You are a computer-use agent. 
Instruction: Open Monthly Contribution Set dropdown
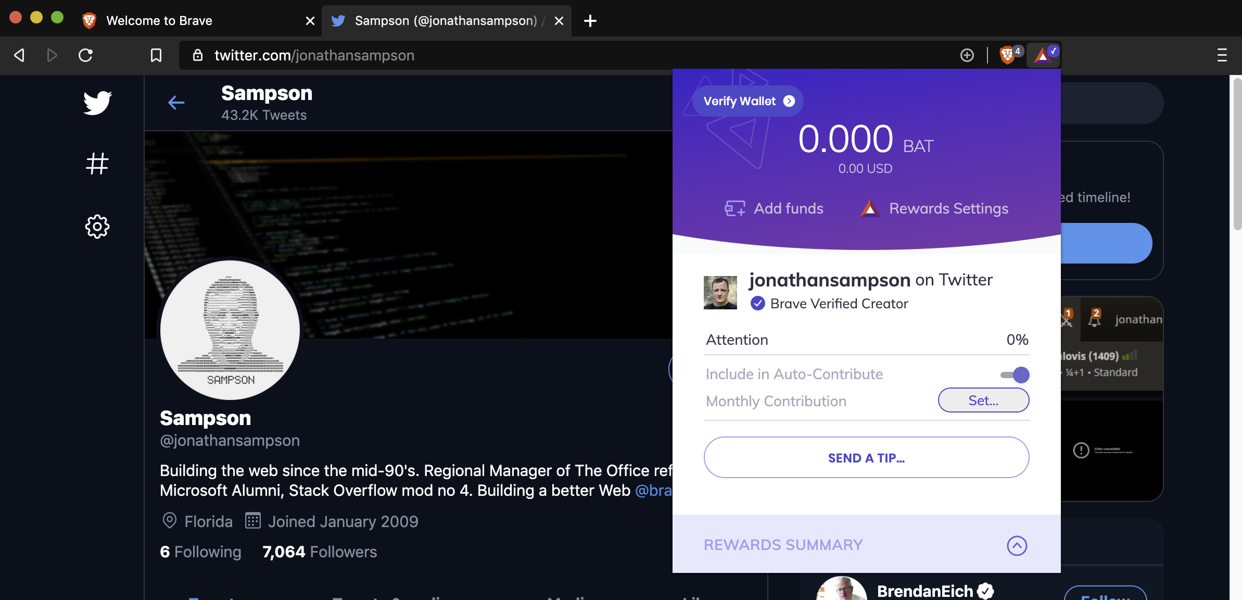point(983,401)
